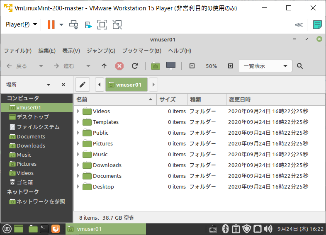Open ファイルシステム in the sidebar
The height and width of the screenshot is (235, 326).
coord(37,127)
